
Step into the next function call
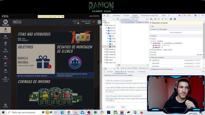(x=159, y=19)
